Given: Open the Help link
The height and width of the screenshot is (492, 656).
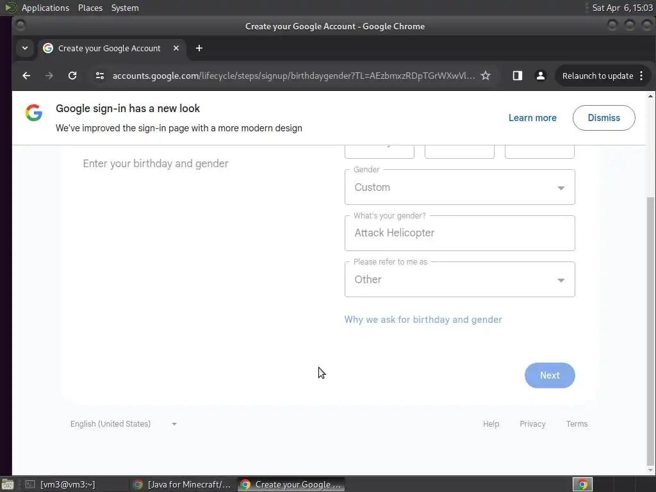Looking at the screenshot, I should (491, 424).
